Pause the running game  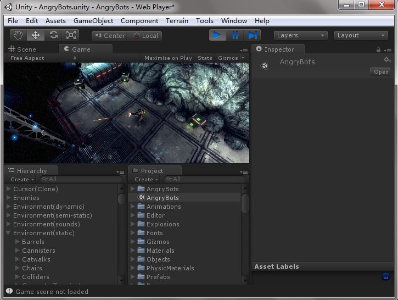point(235,35)
